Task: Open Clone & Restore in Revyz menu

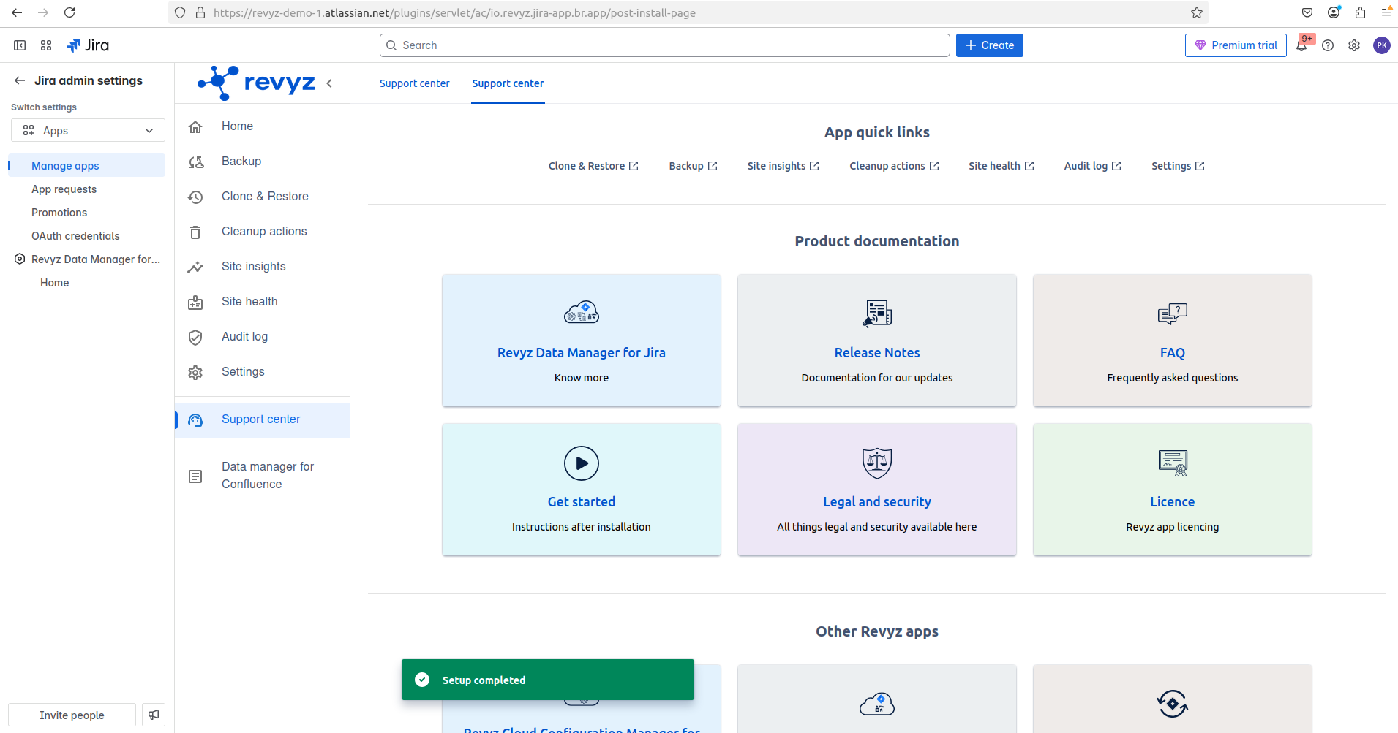Action: pos(265,196)
